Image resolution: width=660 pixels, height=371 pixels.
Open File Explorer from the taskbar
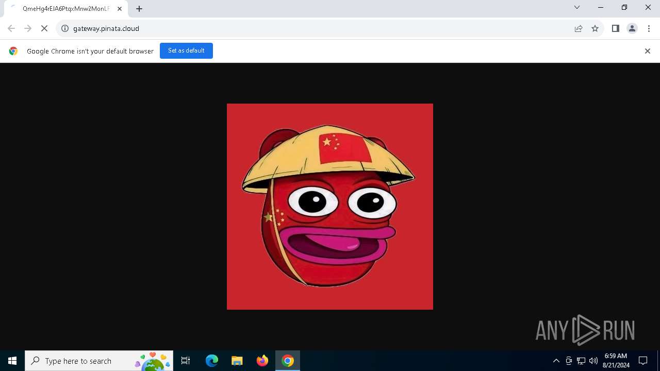[237, 361]
